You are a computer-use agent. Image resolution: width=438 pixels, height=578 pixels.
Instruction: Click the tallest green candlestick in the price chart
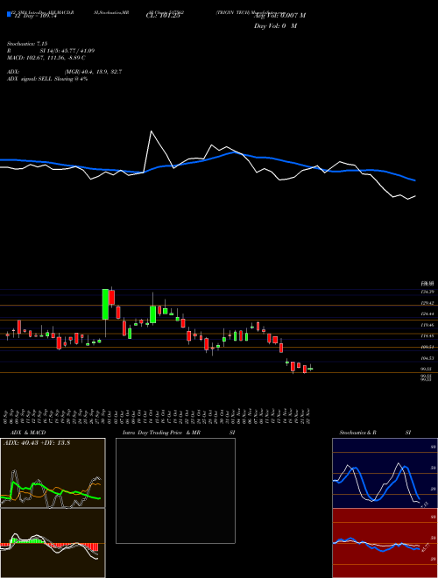[105, 304]
